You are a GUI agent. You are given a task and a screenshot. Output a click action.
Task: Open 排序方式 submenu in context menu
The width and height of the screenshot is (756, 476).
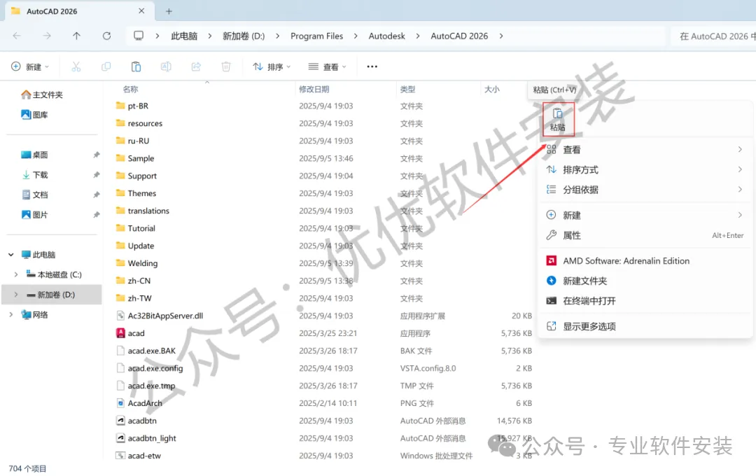(x=645, y=170)
